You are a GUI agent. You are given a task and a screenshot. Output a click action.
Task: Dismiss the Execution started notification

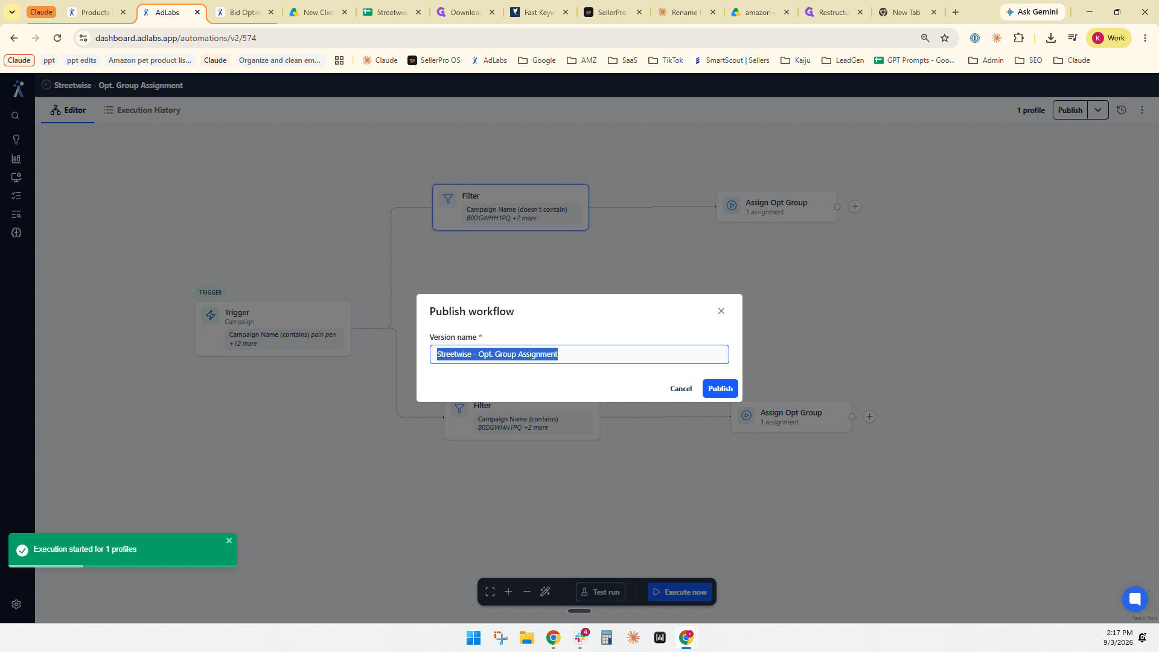(x=229, y=541)
